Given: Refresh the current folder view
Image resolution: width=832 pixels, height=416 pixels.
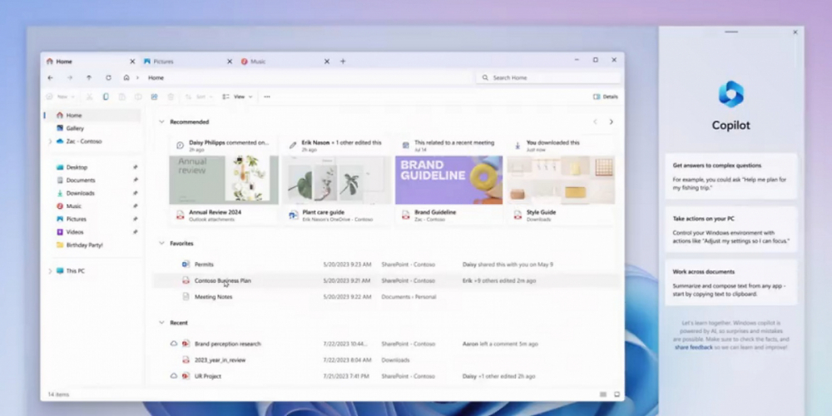Looking at the screenshot, I should (108, 77).
